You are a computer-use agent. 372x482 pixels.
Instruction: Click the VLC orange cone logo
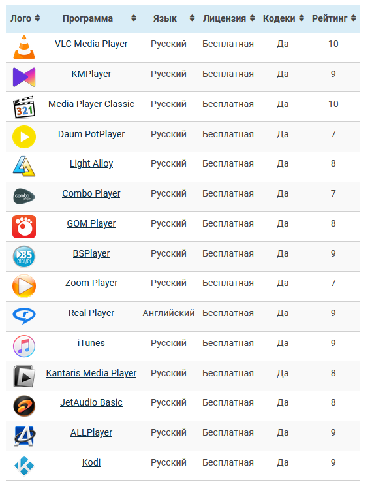click(24, 47)
